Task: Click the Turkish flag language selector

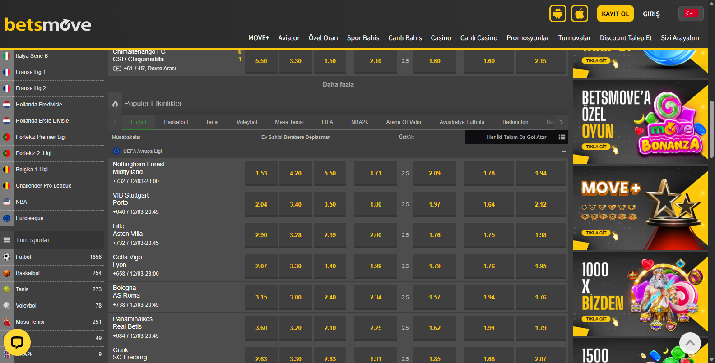Action: pos(691,14)
